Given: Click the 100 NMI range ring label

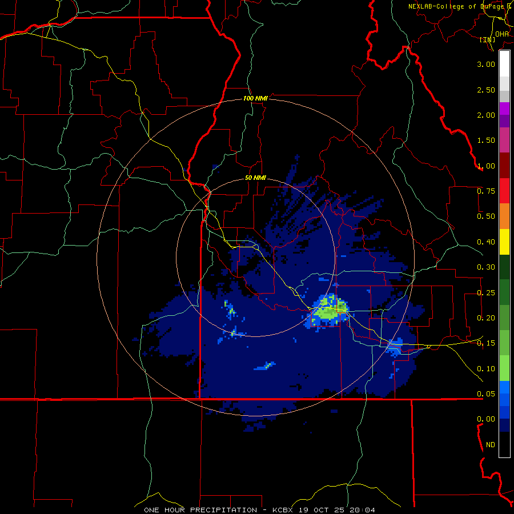Looking at the screenshot, I should [x=255, y=98].
